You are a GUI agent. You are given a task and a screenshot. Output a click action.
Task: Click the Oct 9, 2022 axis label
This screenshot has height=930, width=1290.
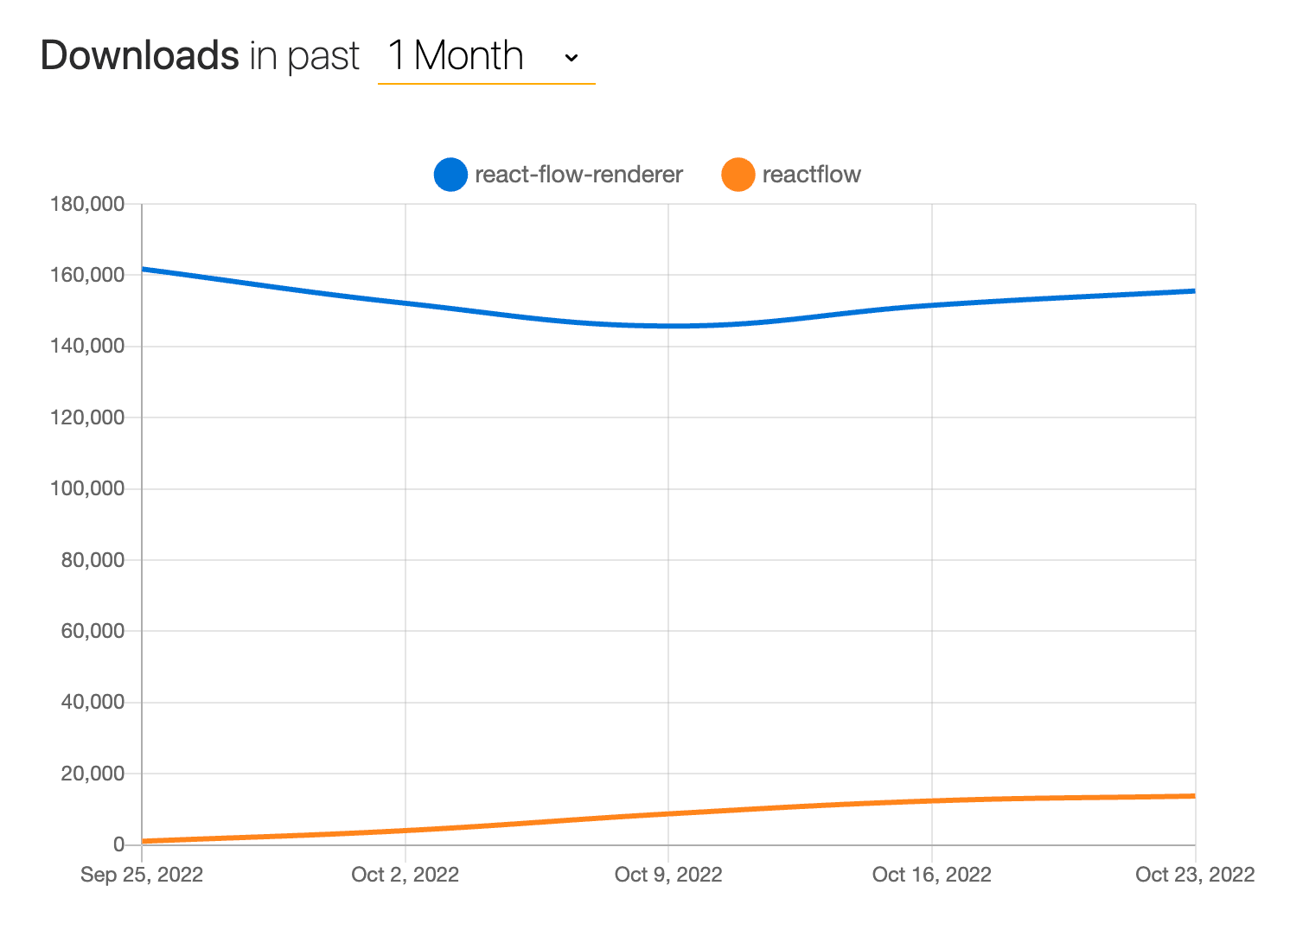(668, 875)
